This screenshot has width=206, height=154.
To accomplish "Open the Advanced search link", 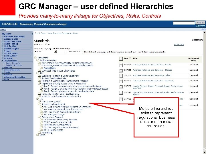I will click(201, 26).
